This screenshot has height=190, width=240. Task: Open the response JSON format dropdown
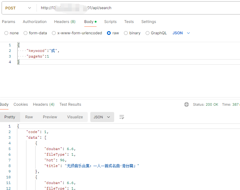click(x=102, y=117)
